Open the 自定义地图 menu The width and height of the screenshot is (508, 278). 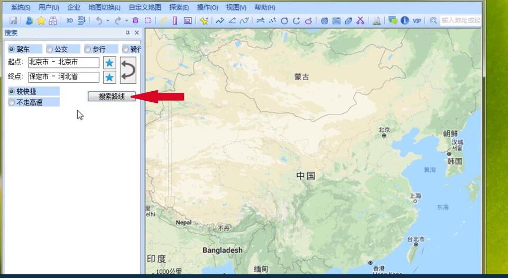point(144,7)
